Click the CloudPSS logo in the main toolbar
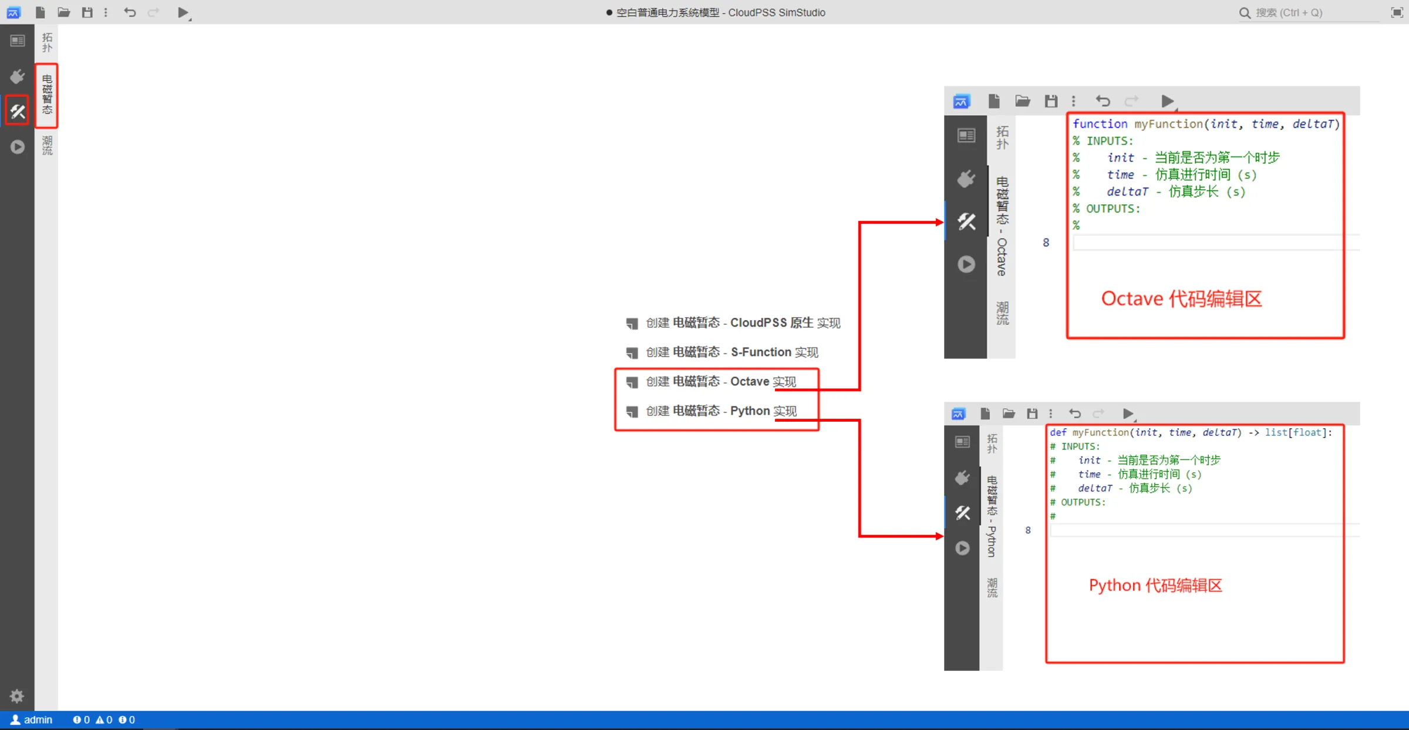1409x730 pixels. (x=14, y=12)
